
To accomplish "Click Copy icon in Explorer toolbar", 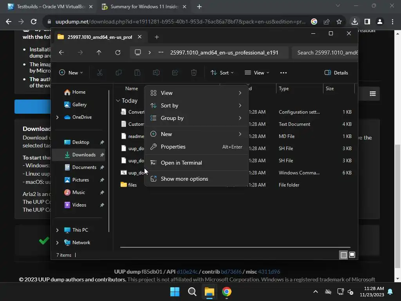I will (x=118, y=73).
